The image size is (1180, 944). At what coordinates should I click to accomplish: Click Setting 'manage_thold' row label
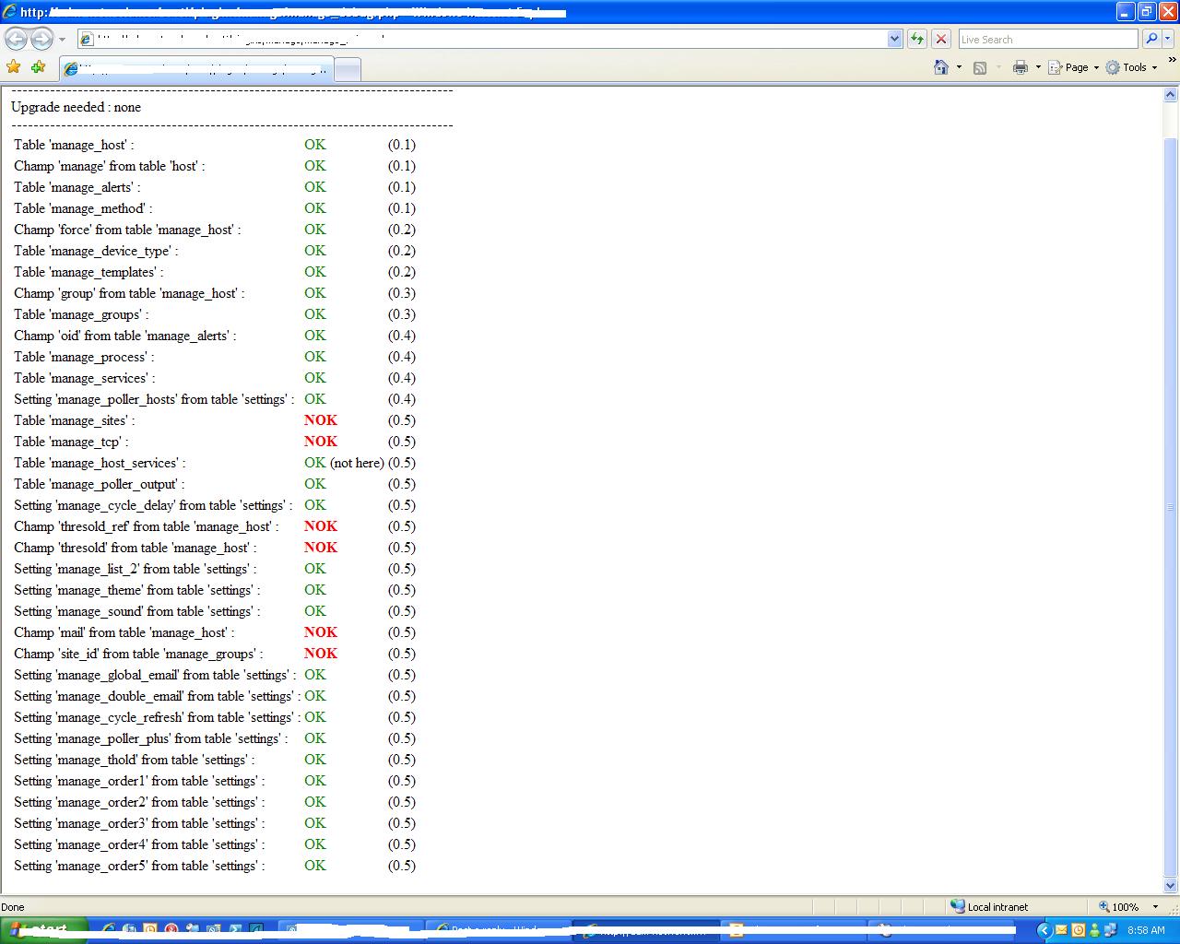(x=135, y=760)
